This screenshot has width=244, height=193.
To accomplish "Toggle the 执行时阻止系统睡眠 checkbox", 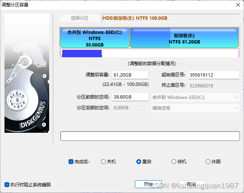I will [x=7, y=184].
